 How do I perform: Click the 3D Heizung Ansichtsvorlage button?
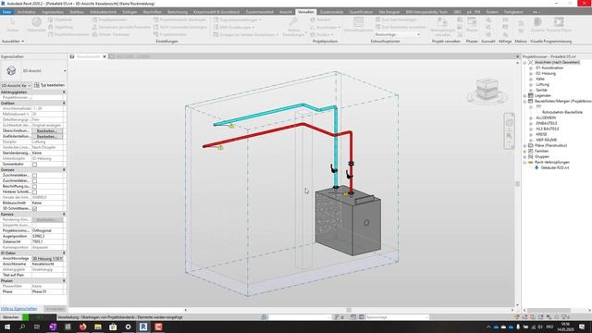[x=47, y=259]
